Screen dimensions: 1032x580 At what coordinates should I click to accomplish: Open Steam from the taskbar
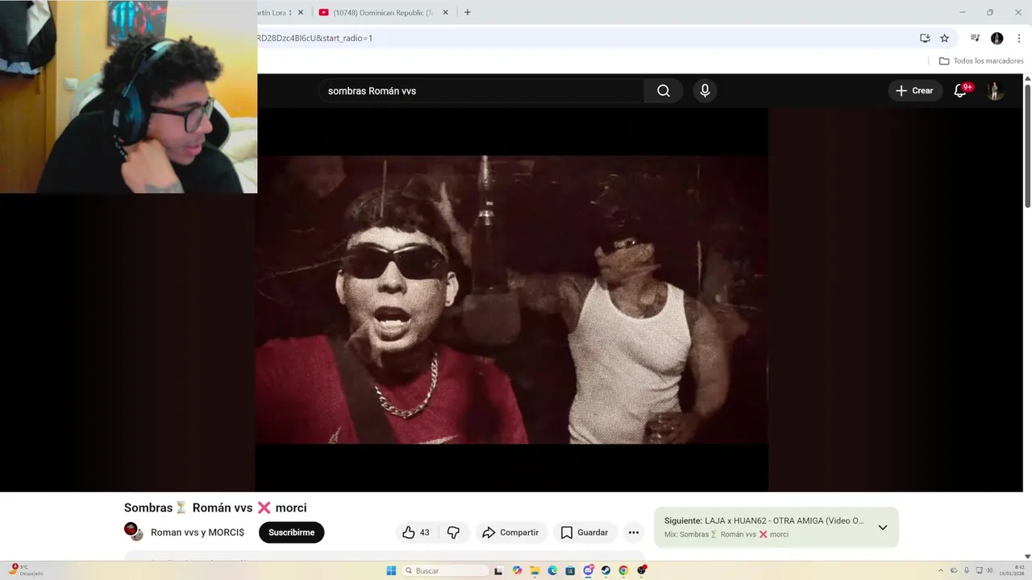tap(605, 570)
